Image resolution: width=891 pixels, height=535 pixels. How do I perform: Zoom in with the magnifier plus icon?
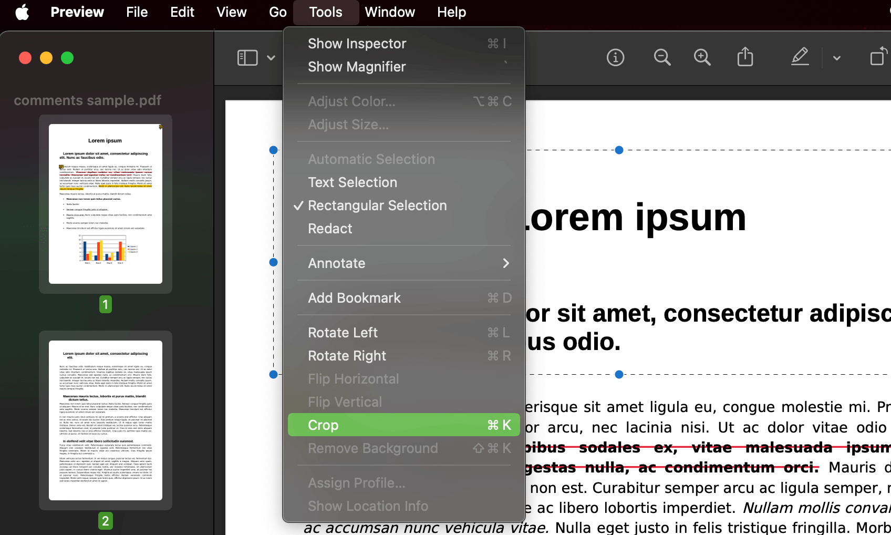pyautogui.click(x=702, y=57)
